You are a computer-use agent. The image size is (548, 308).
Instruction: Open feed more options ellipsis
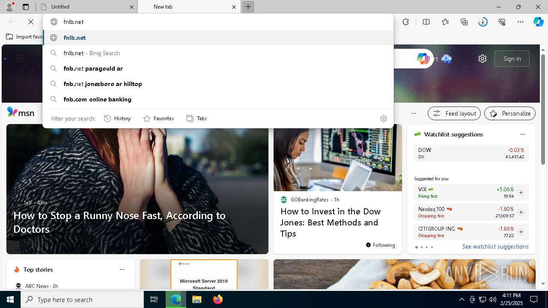point(414,113)
